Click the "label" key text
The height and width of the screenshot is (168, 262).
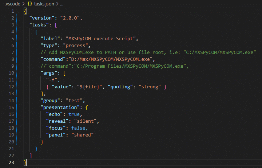pyautogui.click(x=50, y=39)
